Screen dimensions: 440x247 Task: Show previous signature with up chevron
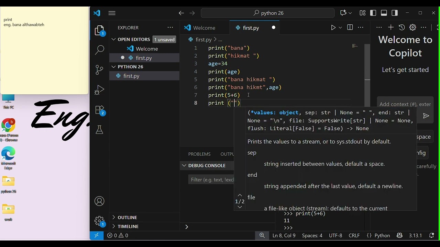pyautogui.click(x=240, y=196)
